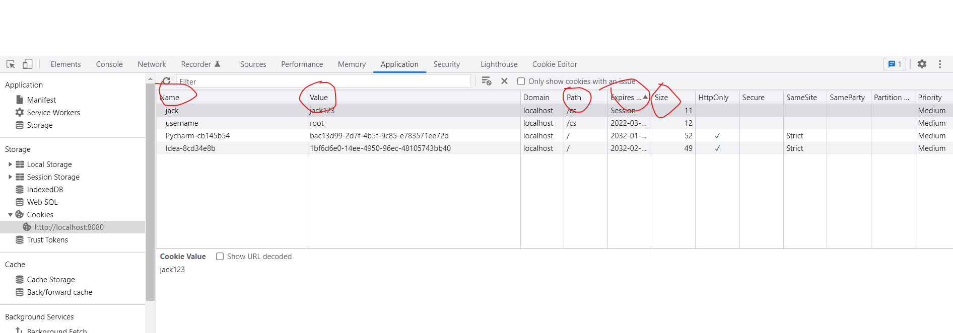The width and height of the screenshot is (953, 333).
Task: Sort by the Value column header
Action: (x=414, y=97)
